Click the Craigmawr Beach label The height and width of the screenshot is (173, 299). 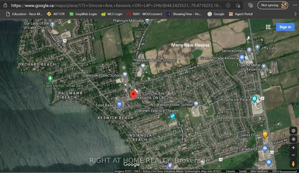pos(69,95)
